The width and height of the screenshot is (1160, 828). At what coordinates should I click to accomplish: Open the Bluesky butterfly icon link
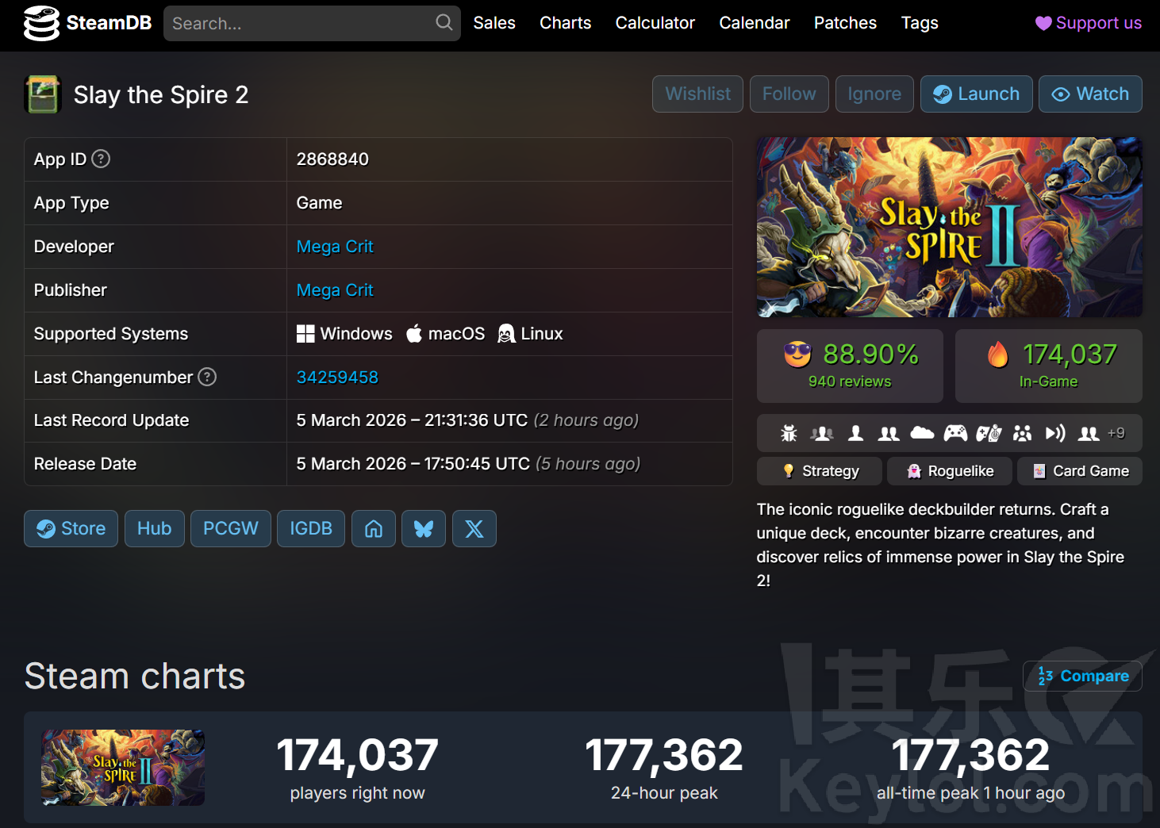[424, 529]
